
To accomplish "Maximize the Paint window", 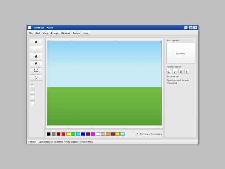I will click(x=190, y=28).
